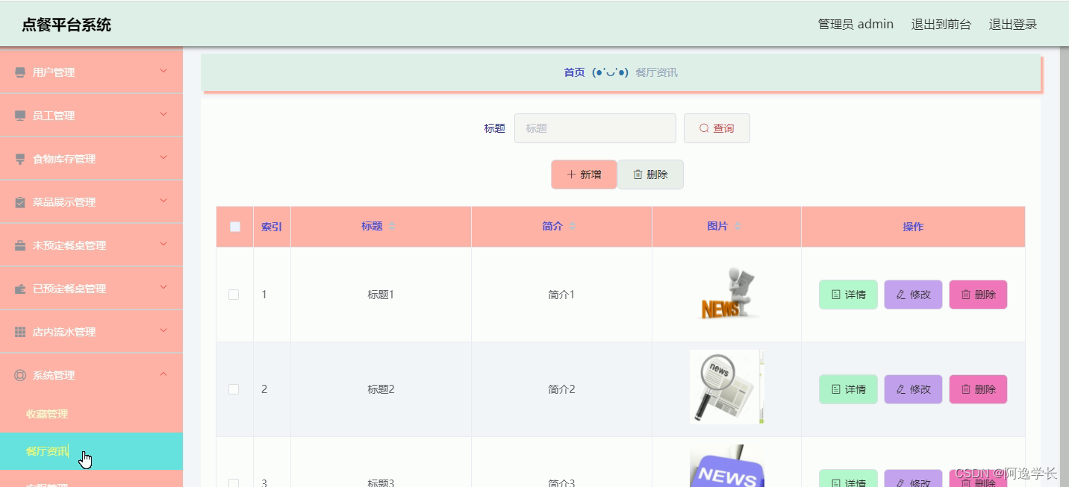
Task: Click the 查询 search button
Action: coord(717,128)
